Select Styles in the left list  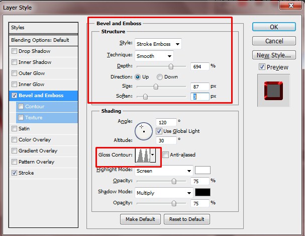coord(43,28)
